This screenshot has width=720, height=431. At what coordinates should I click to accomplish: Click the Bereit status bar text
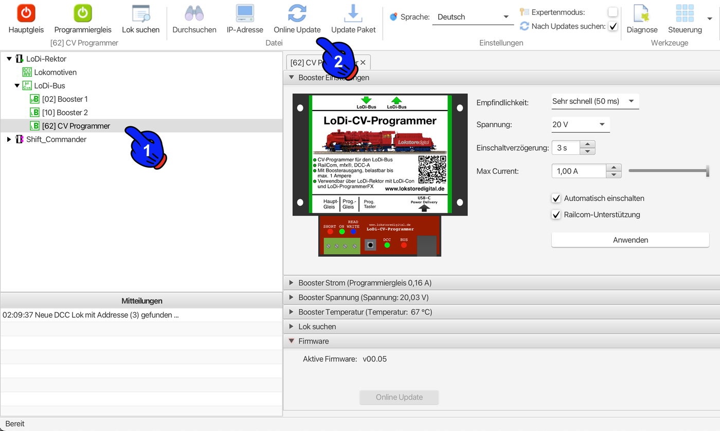tap(15, 424)
